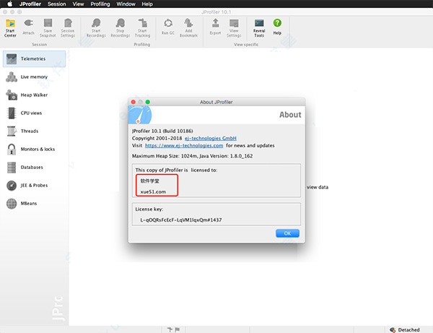Click the Reveal Tools icon
The width and height of the screenshot is (433, 333).
point(259,28)
